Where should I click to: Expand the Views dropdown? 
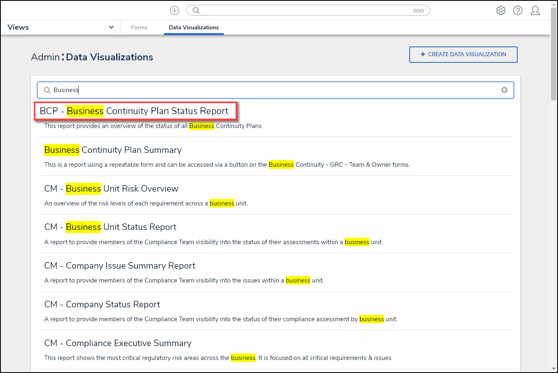[x=111, y=27]
